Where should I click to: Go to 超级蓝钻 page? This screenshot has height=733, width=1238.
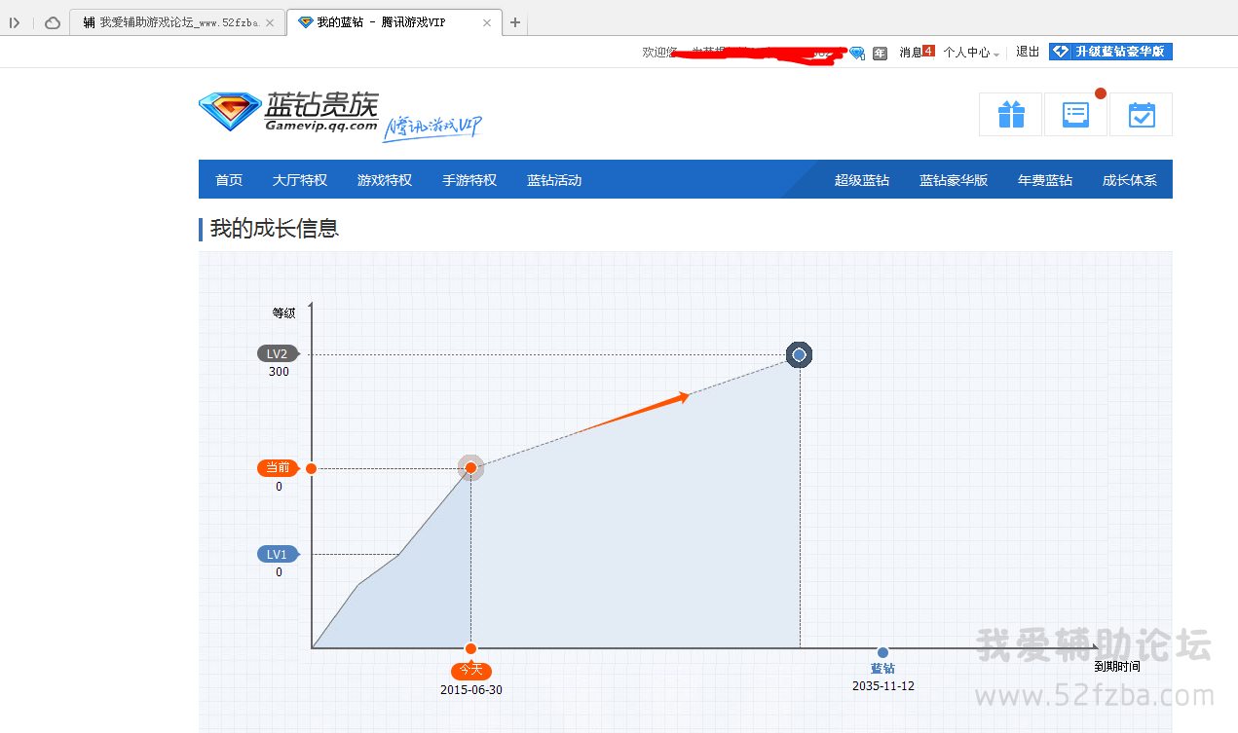coord(862,180)
